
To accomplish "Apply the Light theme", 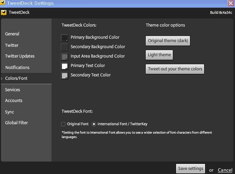I will (x=159, y=55).
